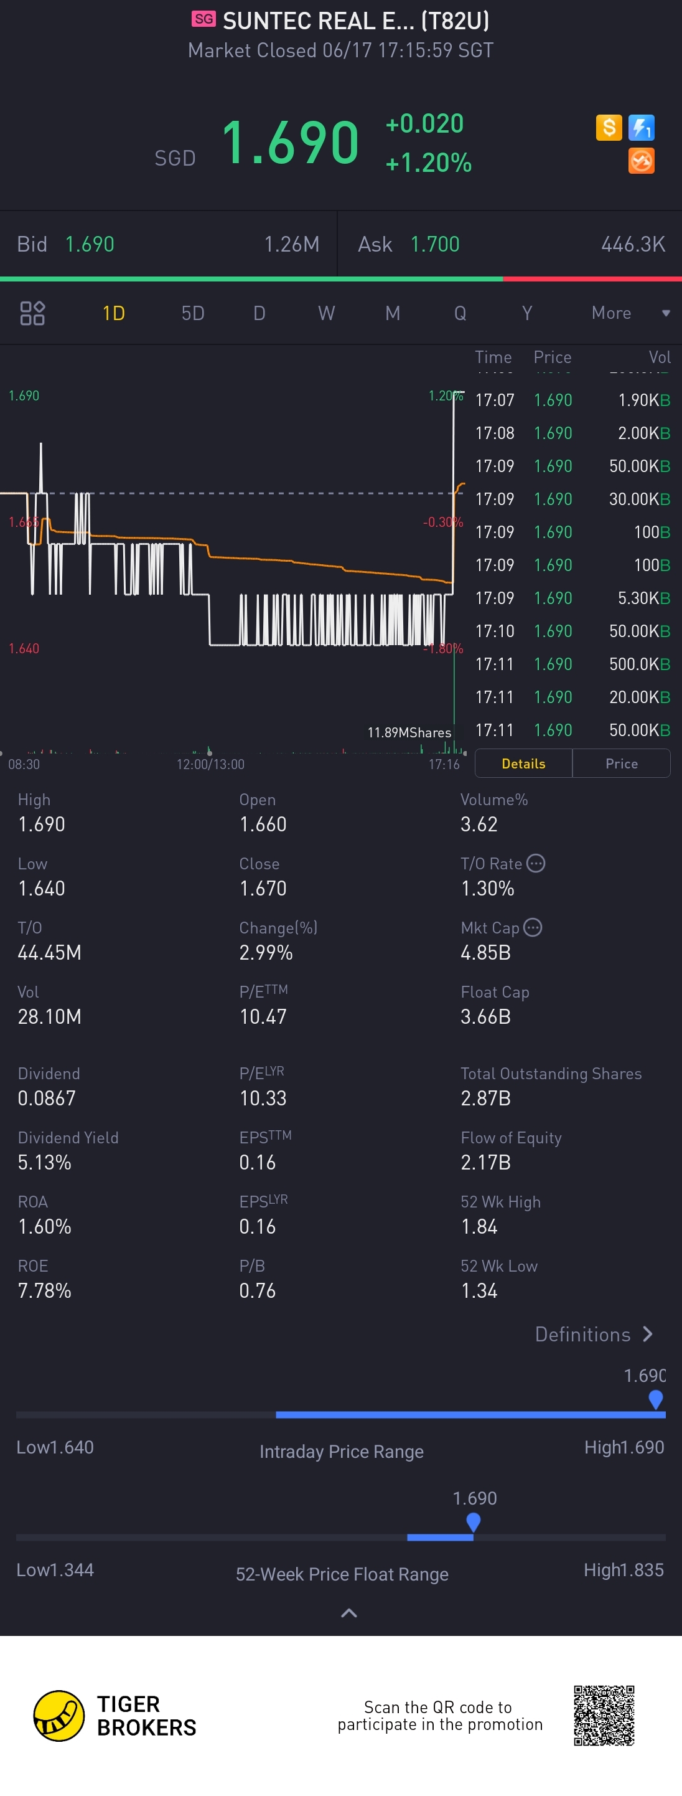Tap the pink SG market badge
This screenshot has width=682, height=1796.
tap(203, 19)
